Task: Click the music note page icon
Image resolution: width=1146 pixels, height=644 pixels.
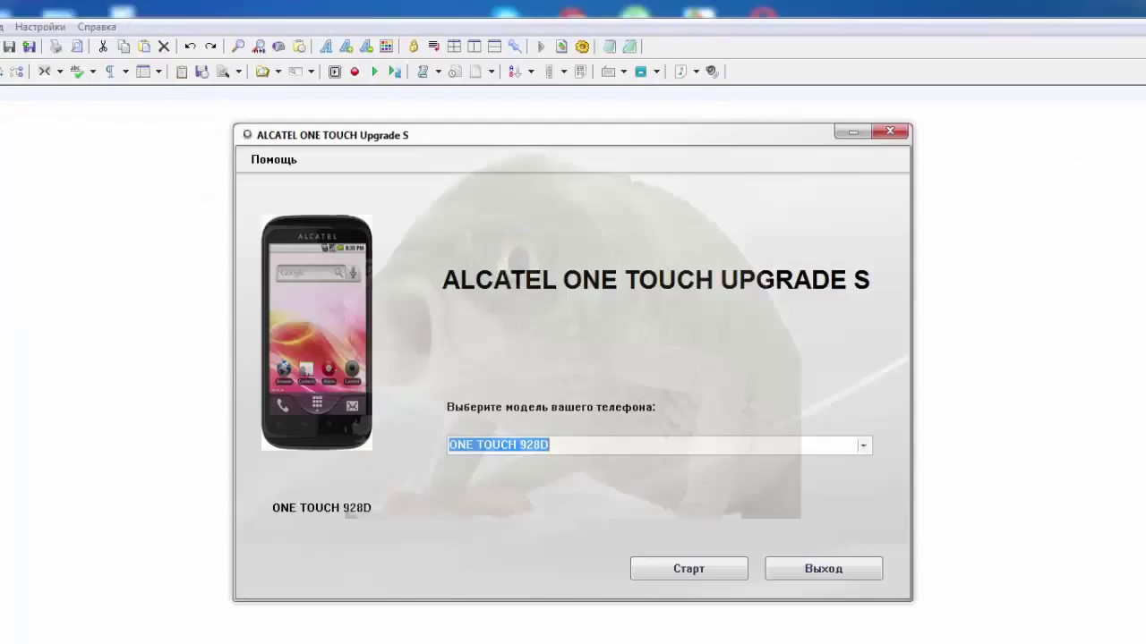Action: [681, 72]
